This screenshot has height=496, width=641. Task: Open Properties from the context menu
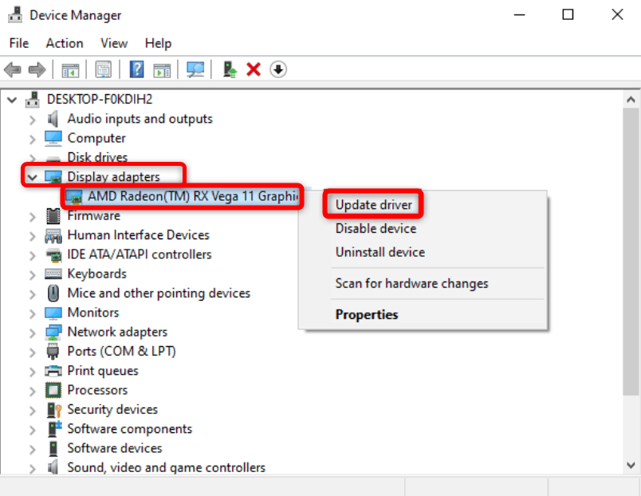pyautogui.click(x=366, y=314)
